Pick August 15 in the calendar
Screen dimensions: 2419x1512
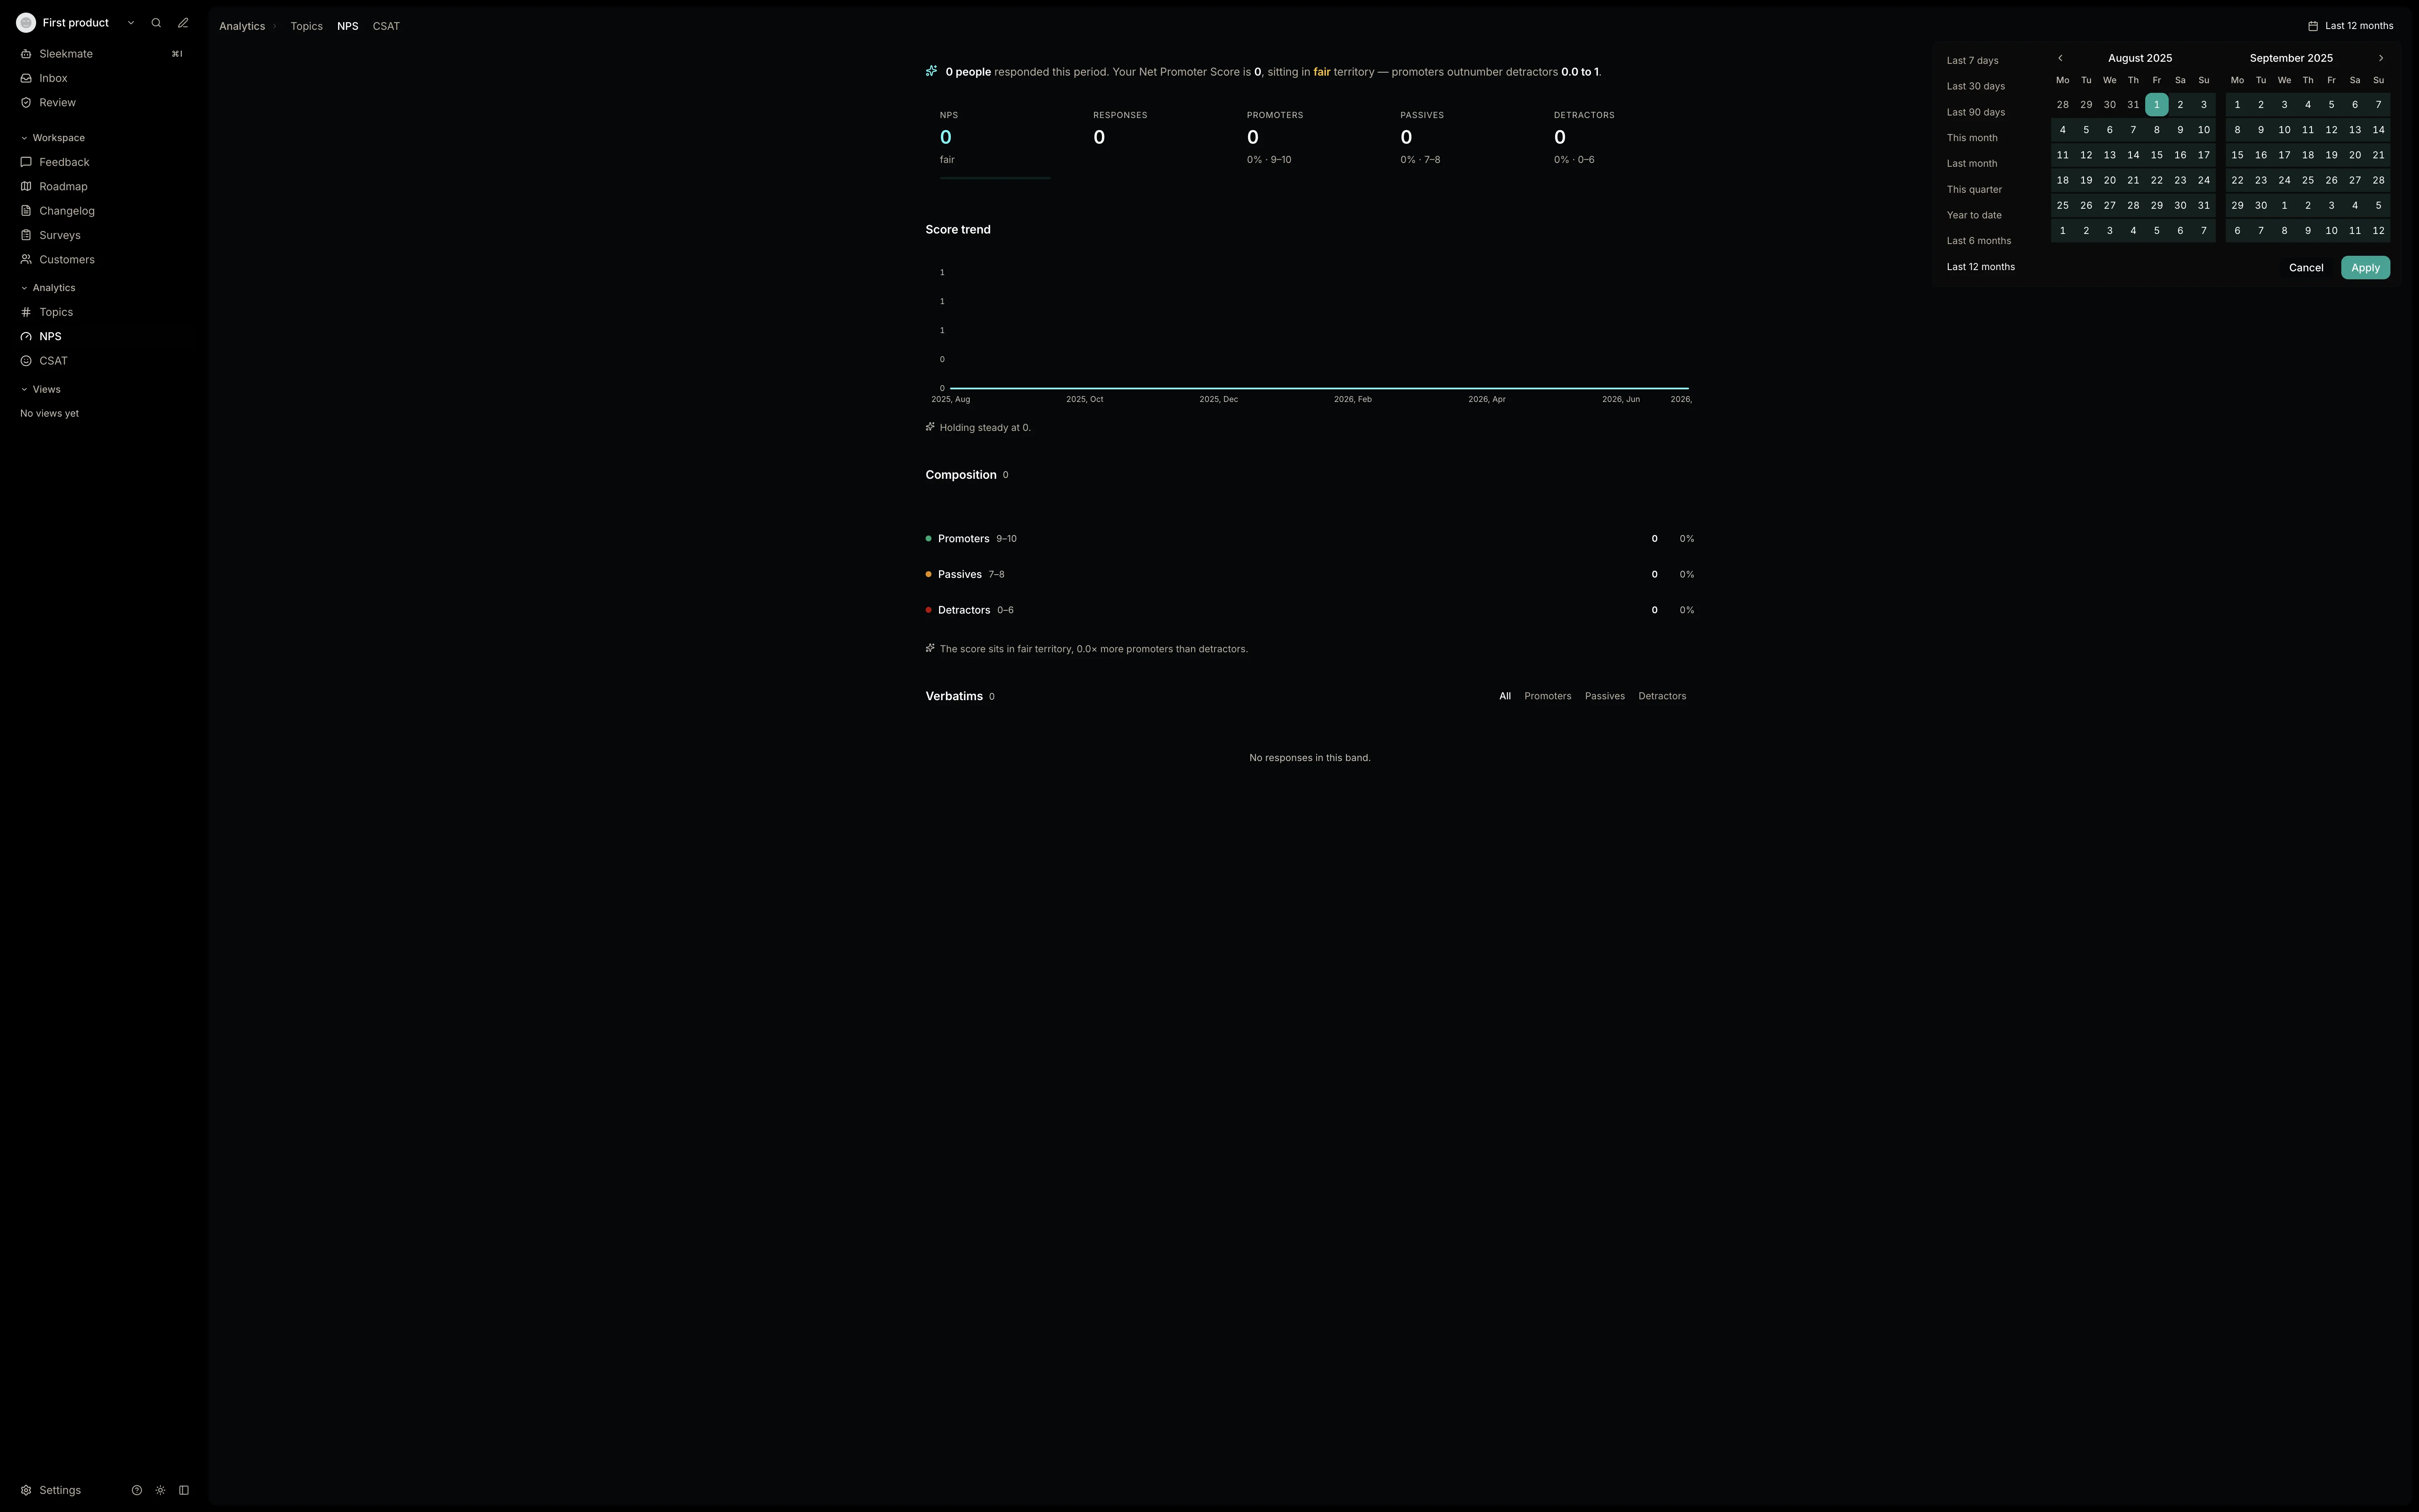pos(2156,155)
